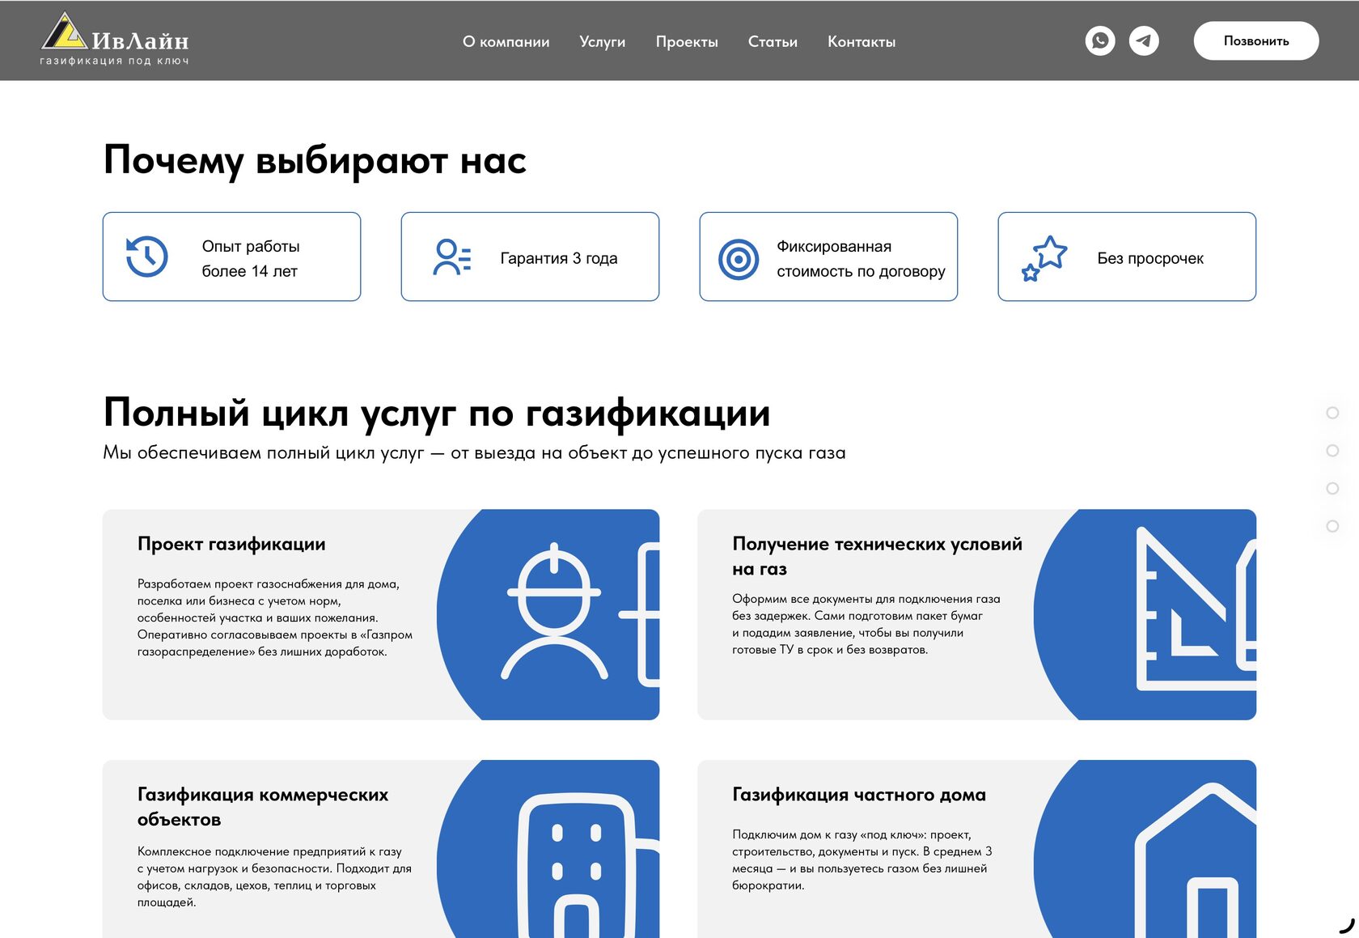Click the target icon for fixed cost
This screenshot has height=938, width=1359.
click(x=739, y=259)
